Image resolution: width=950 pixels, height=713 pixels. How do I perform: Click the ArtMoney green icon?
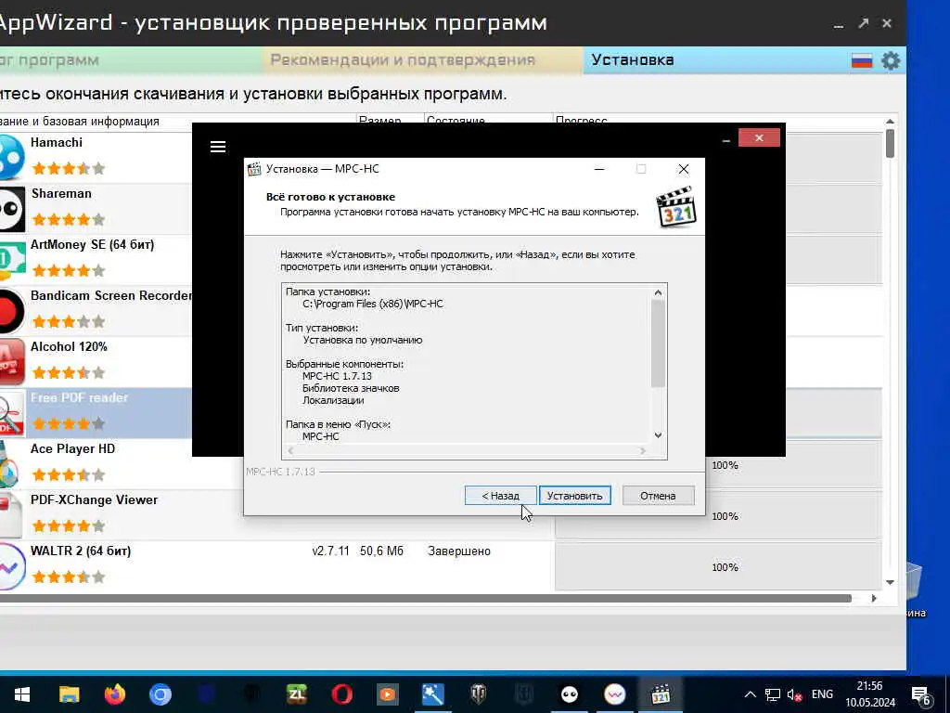tap(11, 260)
